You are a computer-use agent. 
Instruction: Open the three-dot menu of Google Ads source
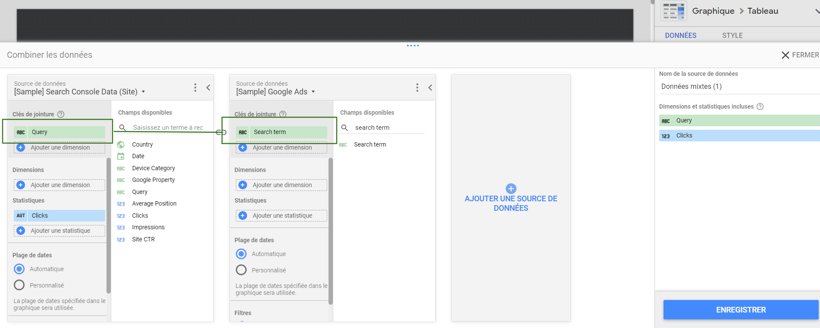(417, 87)
